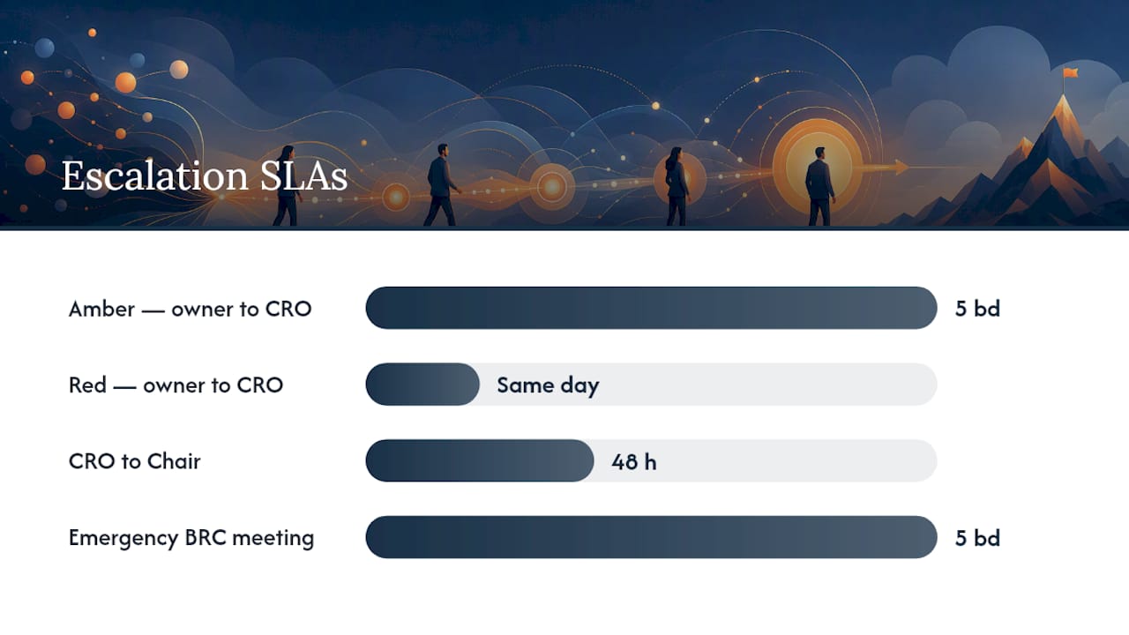Click the leftmost standing figure in the banner
Viewport: 1129px width, 635px height.
(286, 186)
